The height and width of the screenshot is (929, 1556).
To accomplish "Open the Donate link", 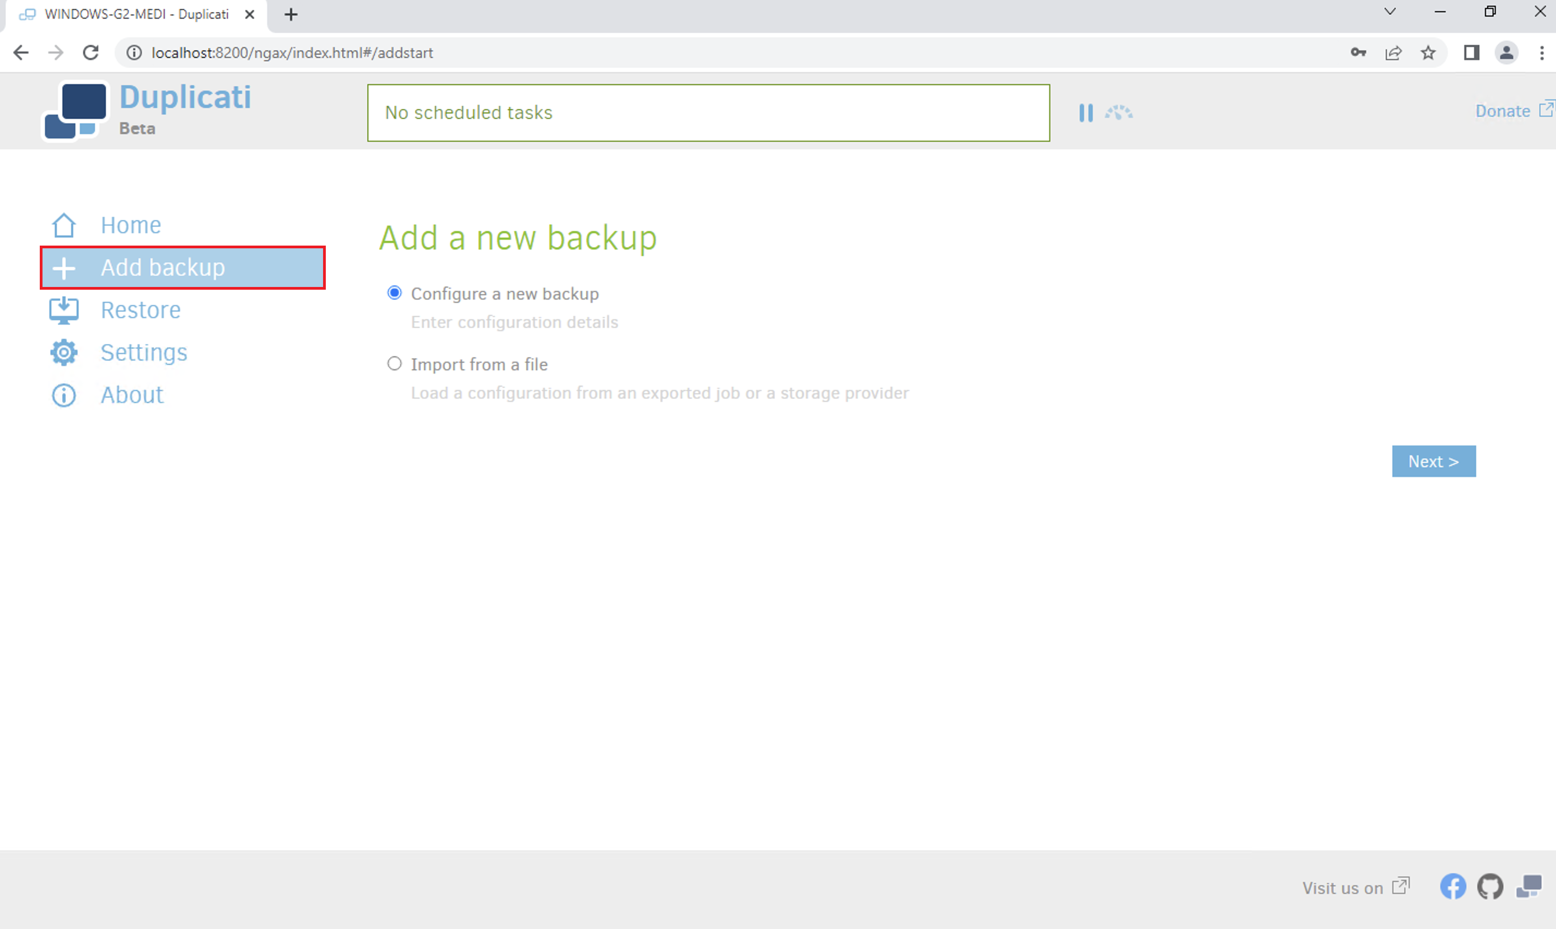I will tap(1503, 111).
